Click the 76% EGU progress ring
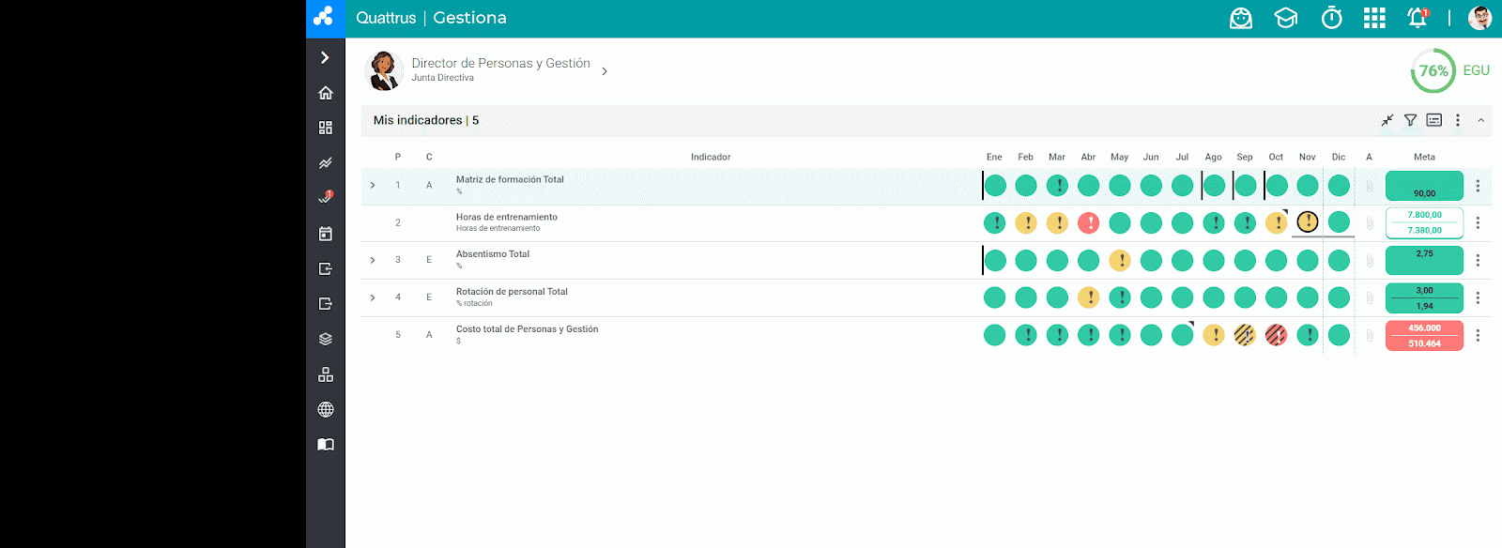 (1433, 71)
